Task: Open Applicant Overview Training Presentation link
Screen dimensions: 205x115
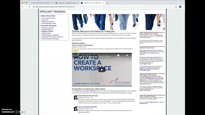Action: pyautogui.click(x=151, y=51)
